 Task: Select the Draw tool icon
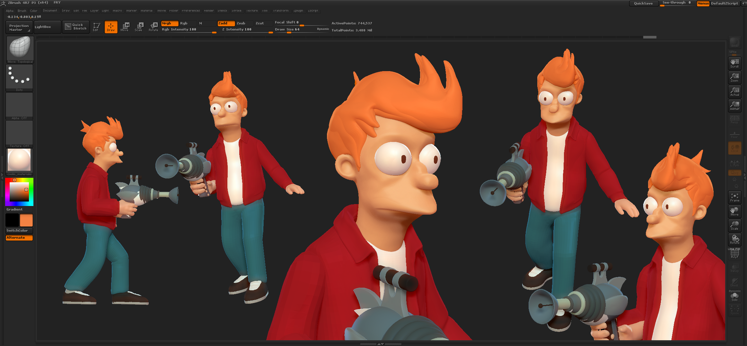[x=111, y=27]
